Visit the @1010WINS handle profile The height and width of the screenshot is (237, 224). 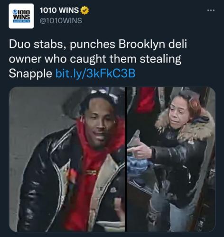[61, 21]
